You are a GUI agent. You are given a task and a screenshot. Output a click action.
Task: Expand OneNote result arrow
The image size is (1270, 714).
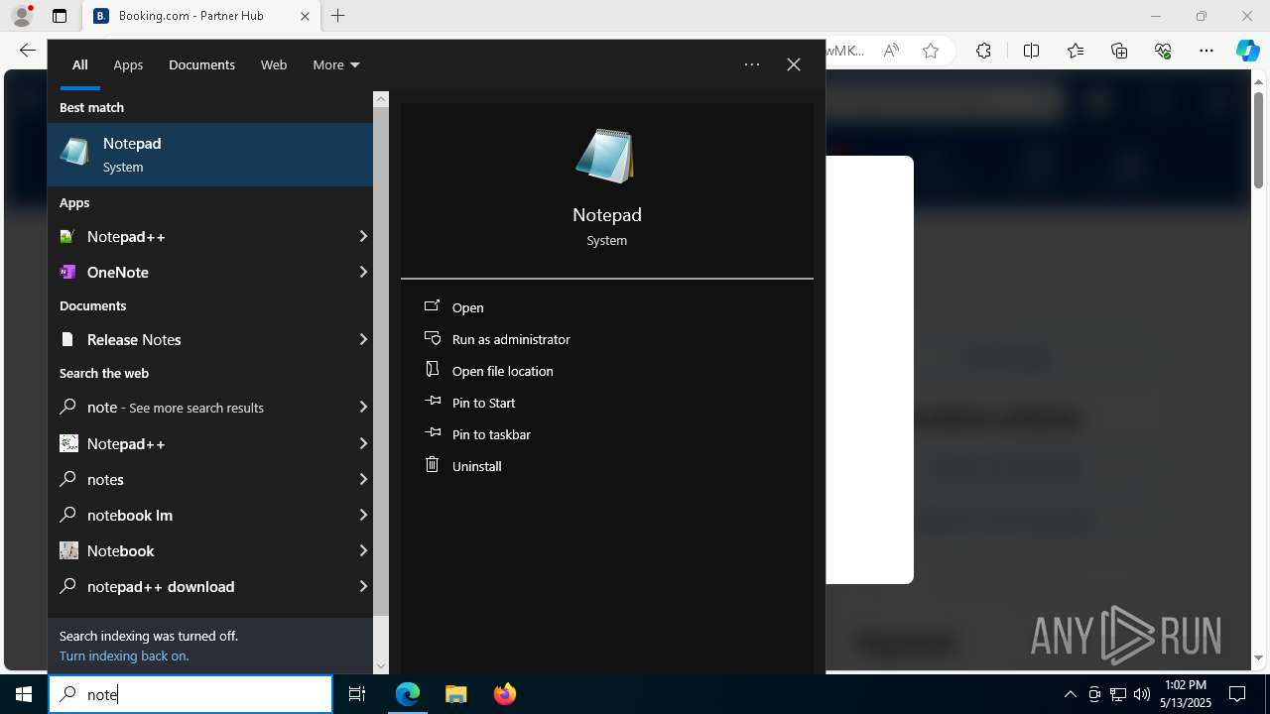point(363,272)
